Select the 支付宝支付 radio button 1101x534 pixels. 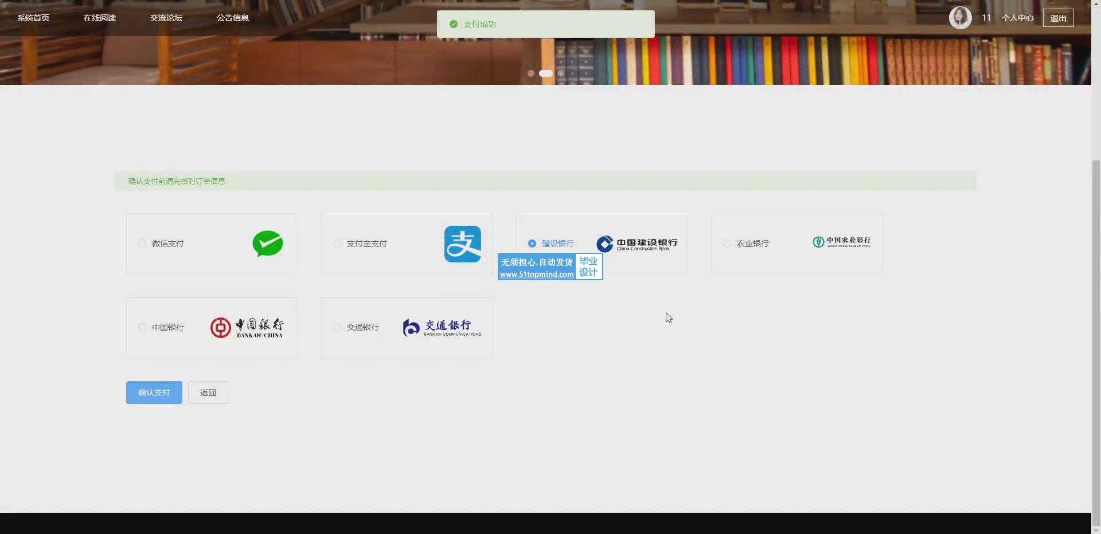[x=337, y=244]
